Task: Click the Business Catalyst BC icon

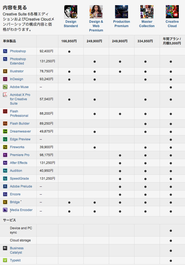Action: coord(5,248)
